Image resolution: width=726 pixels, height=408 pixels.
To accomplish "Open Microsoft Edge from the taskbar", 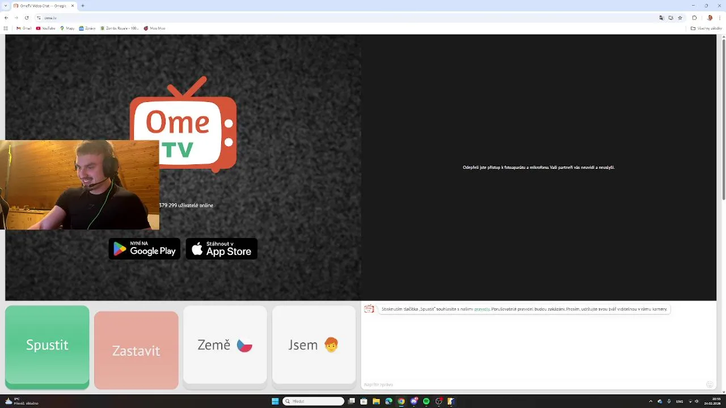I will click(389, 401).
